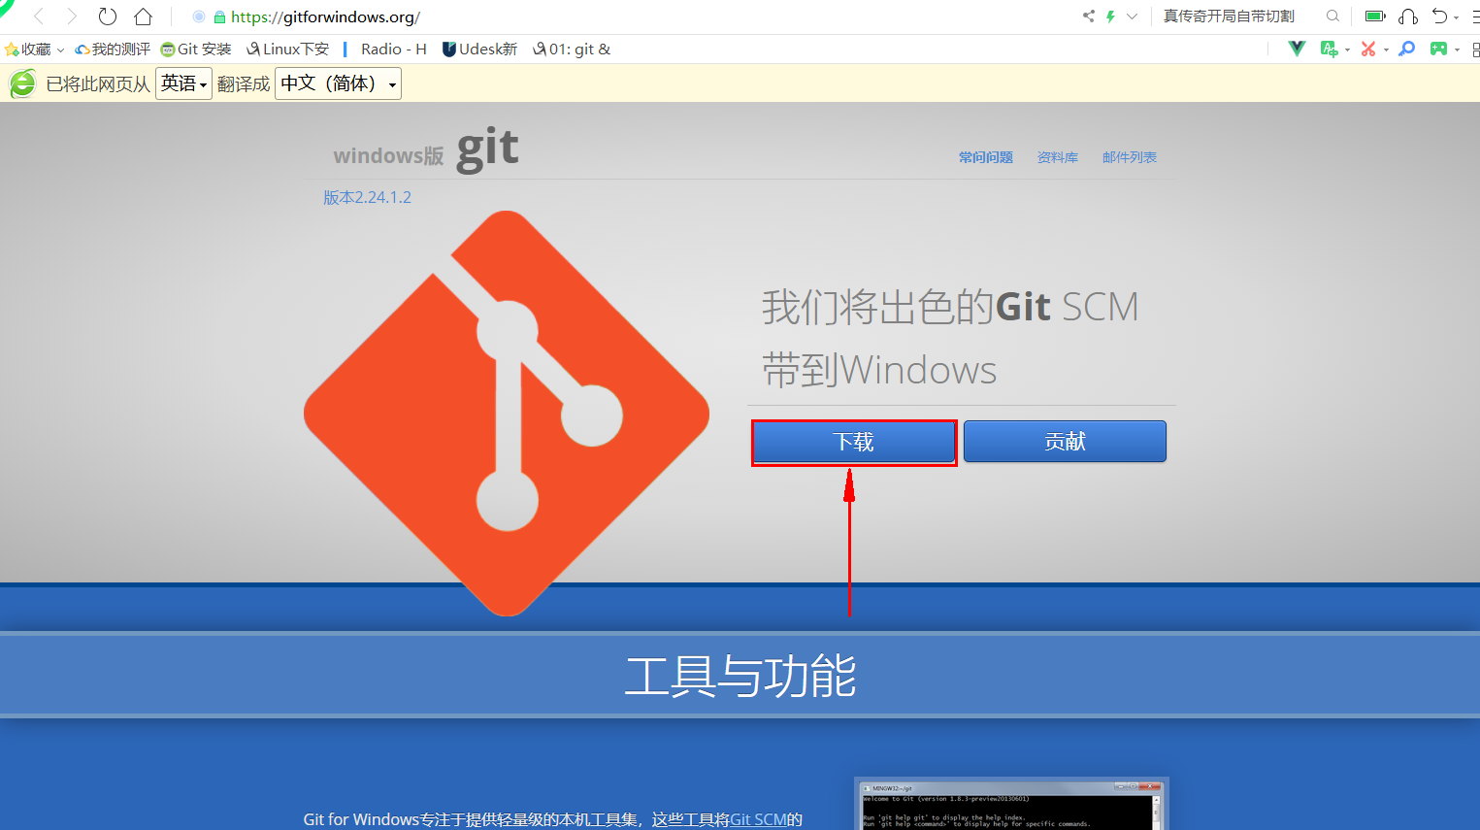The width and height of the screenshot is (1480, 830).
Task: Open the 中文（简体）target language dropdown
Action: click(x=337, y=83)
